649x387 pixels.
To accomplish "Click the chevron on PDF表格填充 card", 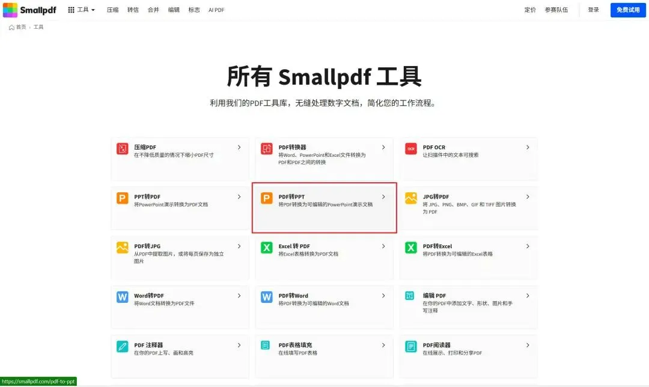I will point(383,345).
